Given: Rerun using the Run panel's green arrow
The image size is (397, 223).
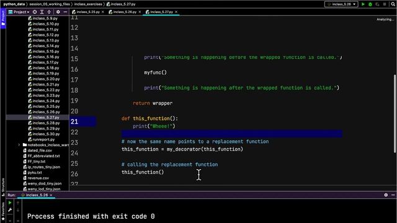Looking at the screenshot, I should pos(10,203).
